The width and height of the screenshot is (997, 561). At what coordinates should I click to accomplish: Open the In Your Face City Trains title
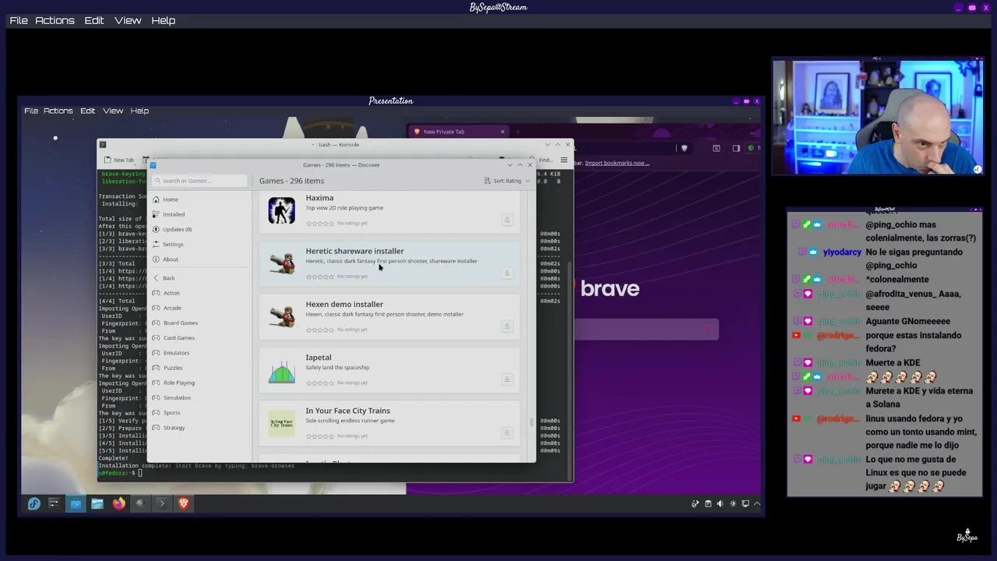coord(347,411)
